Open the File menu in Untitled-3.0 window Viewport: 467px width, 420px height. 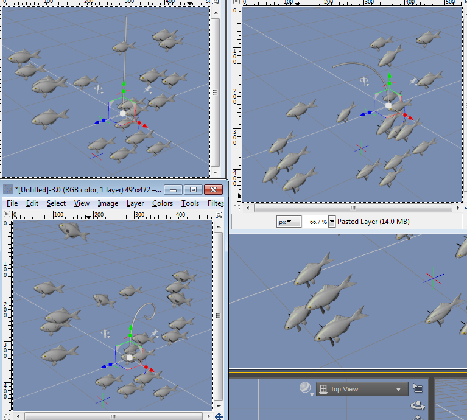coord(12,203)
